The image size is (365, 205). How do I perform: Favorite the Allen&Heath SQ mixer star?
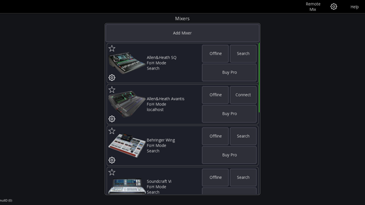pyautogui.click(x=112, y=48)
